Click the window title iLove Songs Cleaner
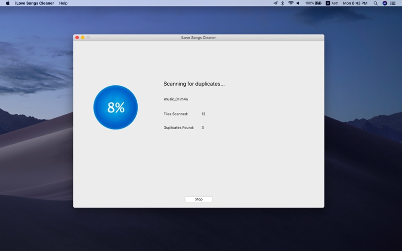This screenshot has height=251, width=402. [x=198, y=37]
